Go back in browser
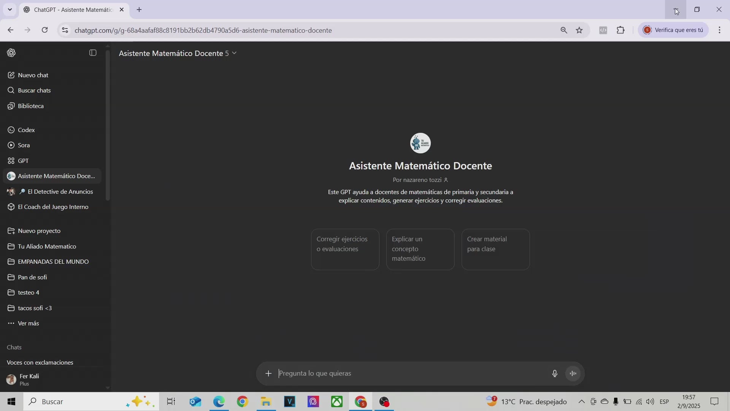The image size is (730, 411). pyautogui.click(x=10, y=30)
